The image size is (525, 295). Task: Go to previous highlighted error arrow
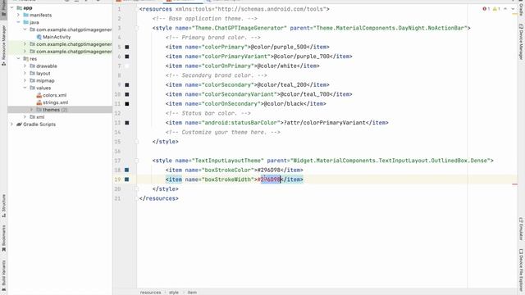click(505, 9)
